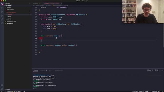Viewport: 164px width, 92px height.
Task: Click the system-interface breadcrumb segment
Action: (x=40, y=6)
